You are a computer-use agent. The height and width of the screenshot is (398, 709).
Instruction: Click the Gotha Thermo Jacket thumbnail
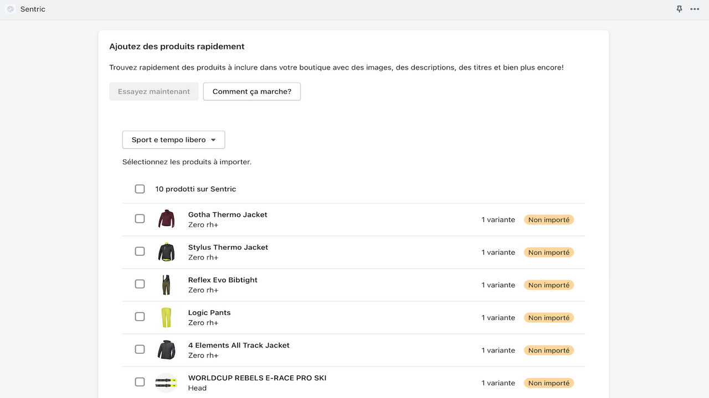166,219
